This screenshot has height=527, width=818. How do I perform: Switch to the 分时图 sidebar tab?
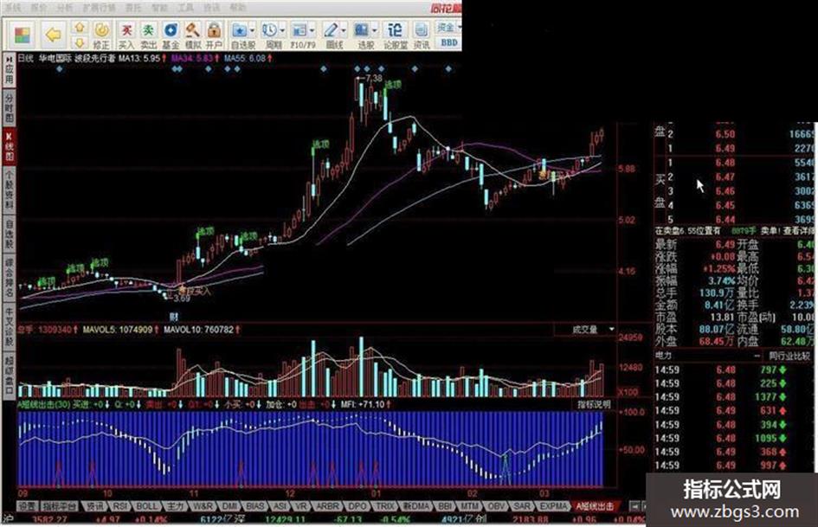9,108
